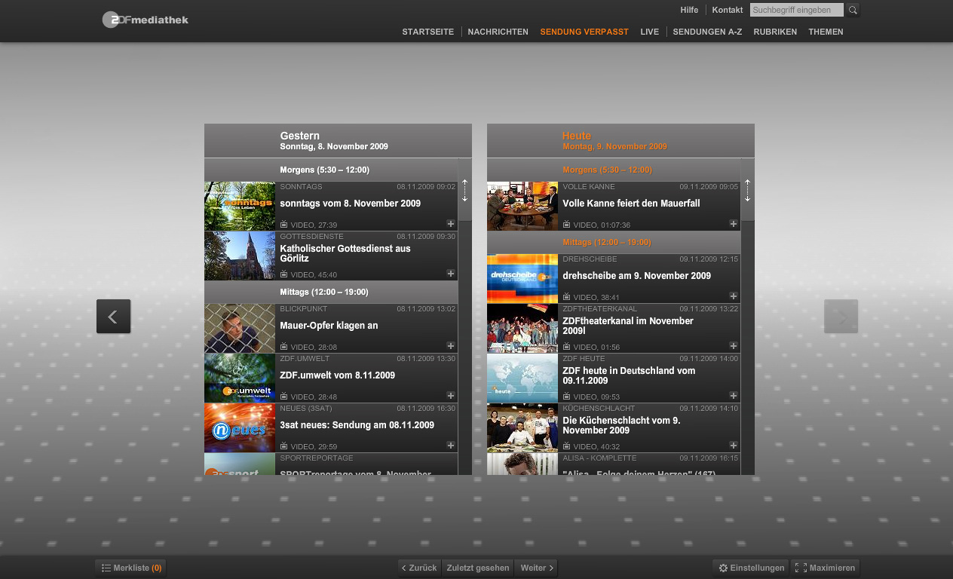Click the right carousel arrow for next day
The image size is (953, 579).
point(841,317)
